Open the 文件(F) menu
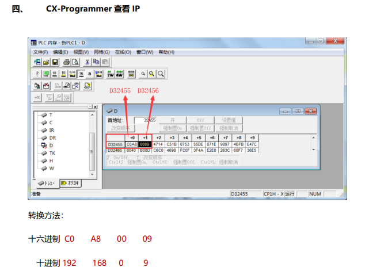This screenshot has height=271, width=365. [x=40, y=52]
